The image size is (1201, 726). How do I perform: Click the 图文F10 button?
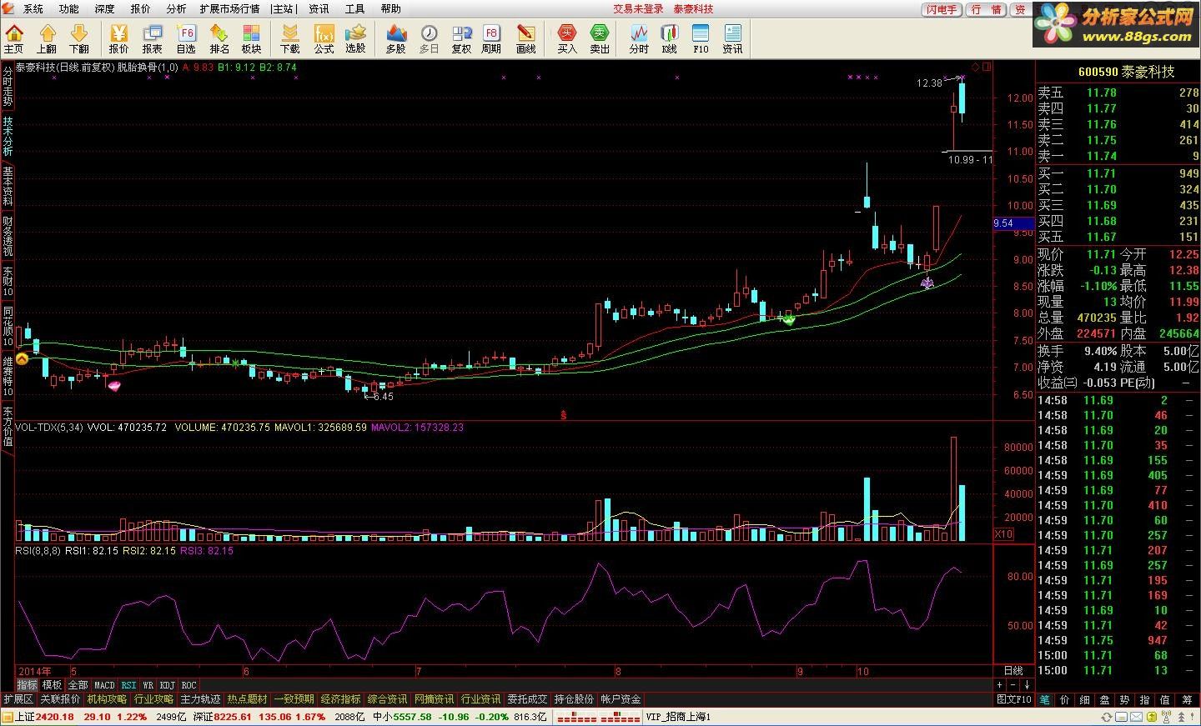pos(1014,699)
